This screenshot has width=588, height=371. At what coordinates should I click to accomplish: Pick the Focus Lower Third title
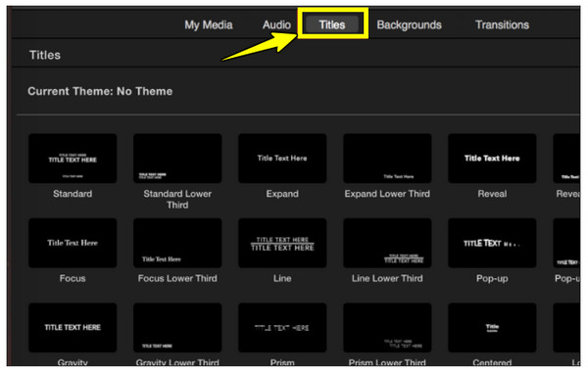pyautogui.click(x=177, y=243)
